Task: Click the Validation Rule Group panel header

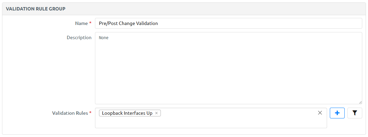Action: coord(36,8)
